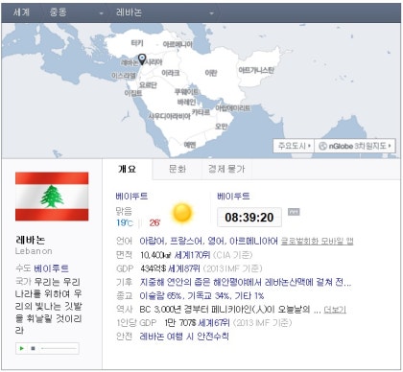Open the 글로벌회화 모바일 앱 link
The image size is (403, 372).
pos(317,241)
